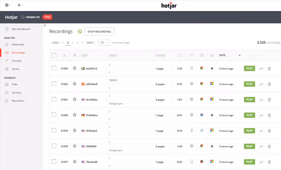This screenshot has height=170, width=281.
Task: Play recording 31377
Action: 249,162
